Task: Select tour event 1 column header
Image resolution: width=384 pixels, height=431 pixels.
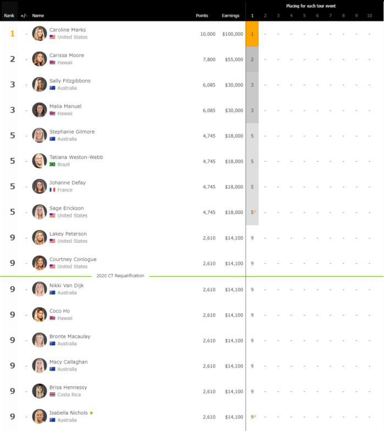Action: tap(252, 15)
